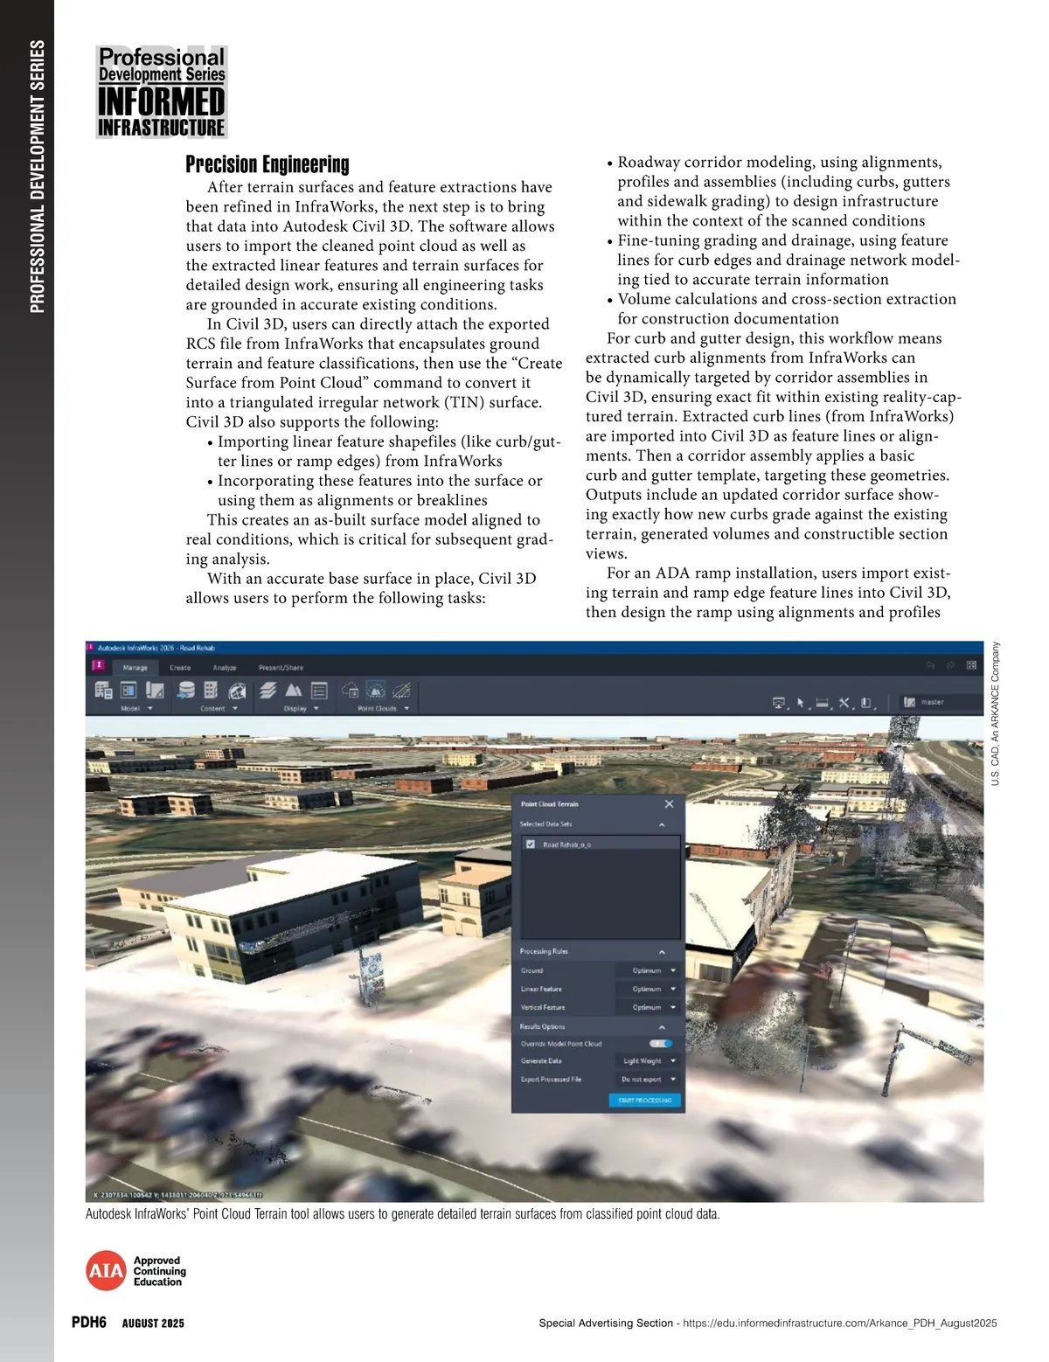Viewport: 1049px width, 1362px height.
Task: Uncheck the Road Rehab_o_o data set
Action: (531, 844)
